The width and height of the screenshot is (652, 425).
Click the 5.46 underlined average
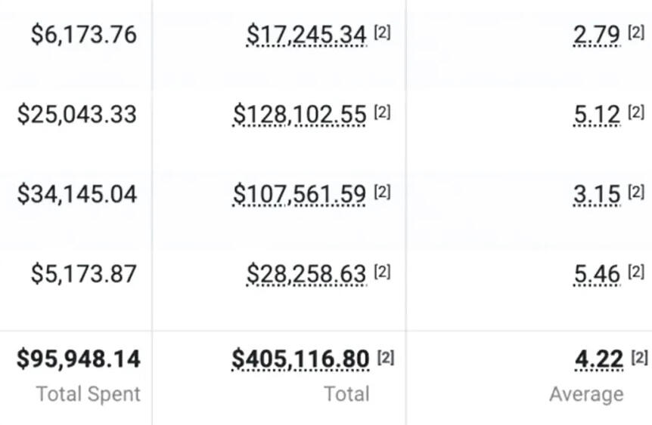(x=597, y=274)
